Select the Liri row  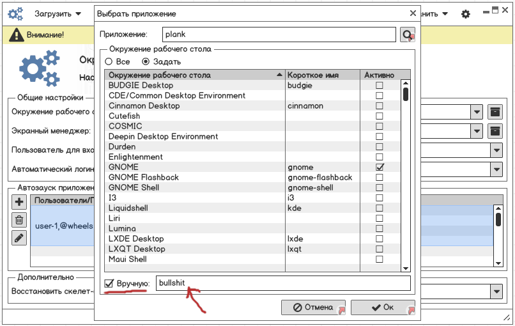pyautogui.click(x=252, y=218)
